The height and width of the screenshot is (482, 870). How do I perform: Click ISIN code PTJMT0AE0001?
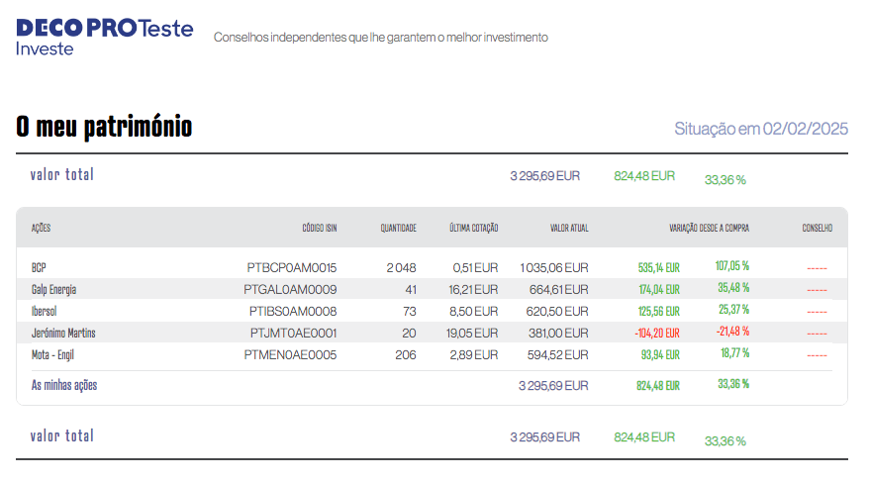coord(293,333)
